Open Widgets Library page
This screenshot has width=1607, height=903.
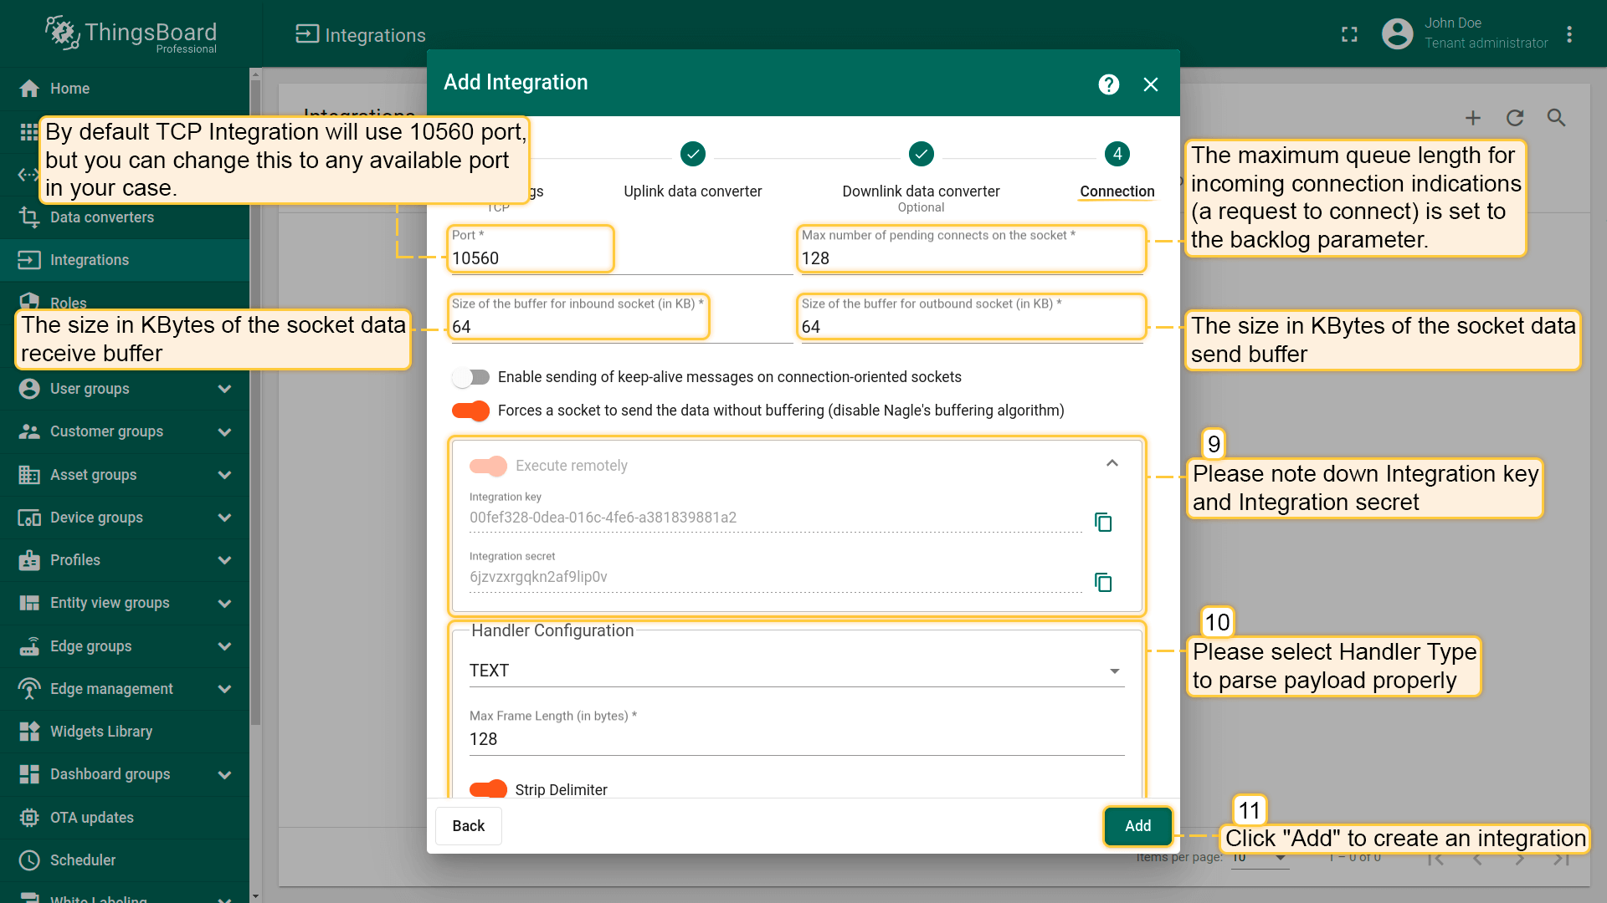point(125,732)
